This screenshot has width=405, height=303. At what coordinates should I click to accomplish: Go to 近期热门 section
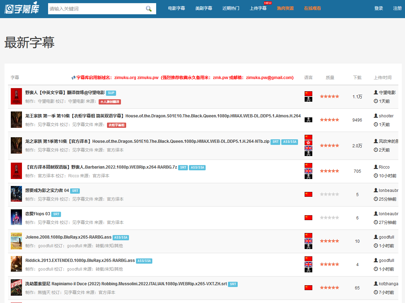(231, 8)
